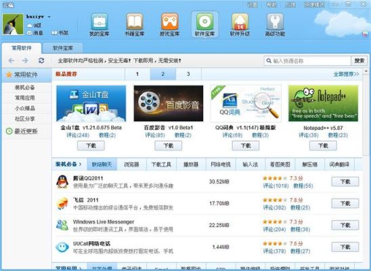
Task: Open 全部推荐>> link
Action: click(x=346, y=75)
